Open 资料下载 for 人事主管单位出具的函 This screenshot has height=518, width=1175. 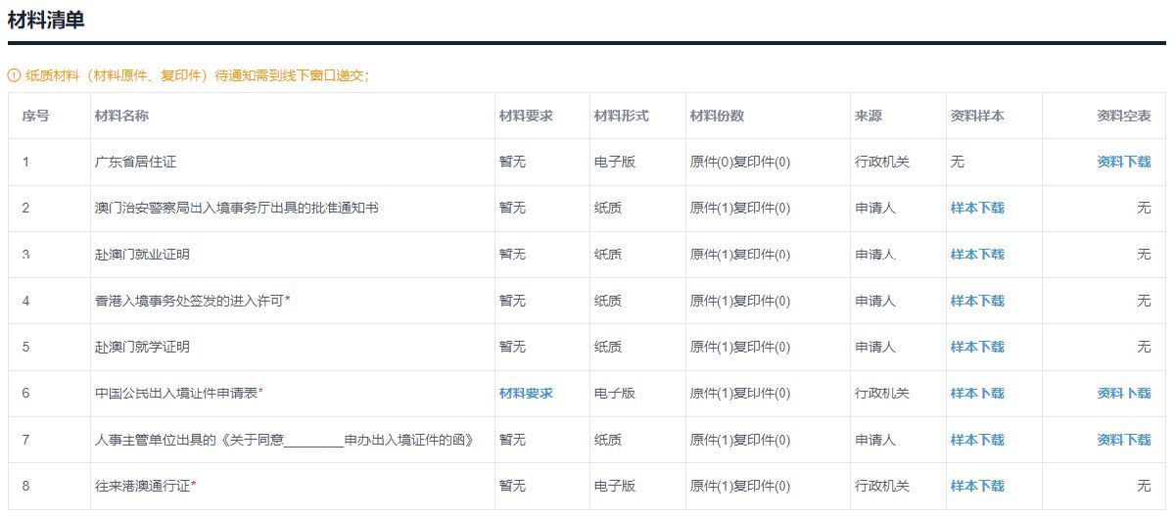click(x=1124, y=440)
